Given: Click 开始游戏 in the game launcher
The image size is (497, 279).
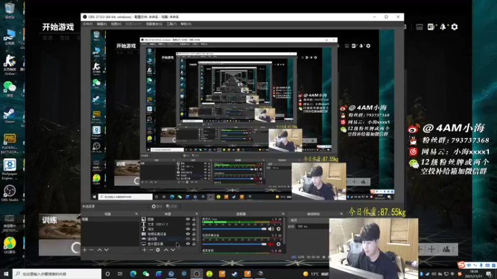Looking at the screenshot, I should click(58, 27).
